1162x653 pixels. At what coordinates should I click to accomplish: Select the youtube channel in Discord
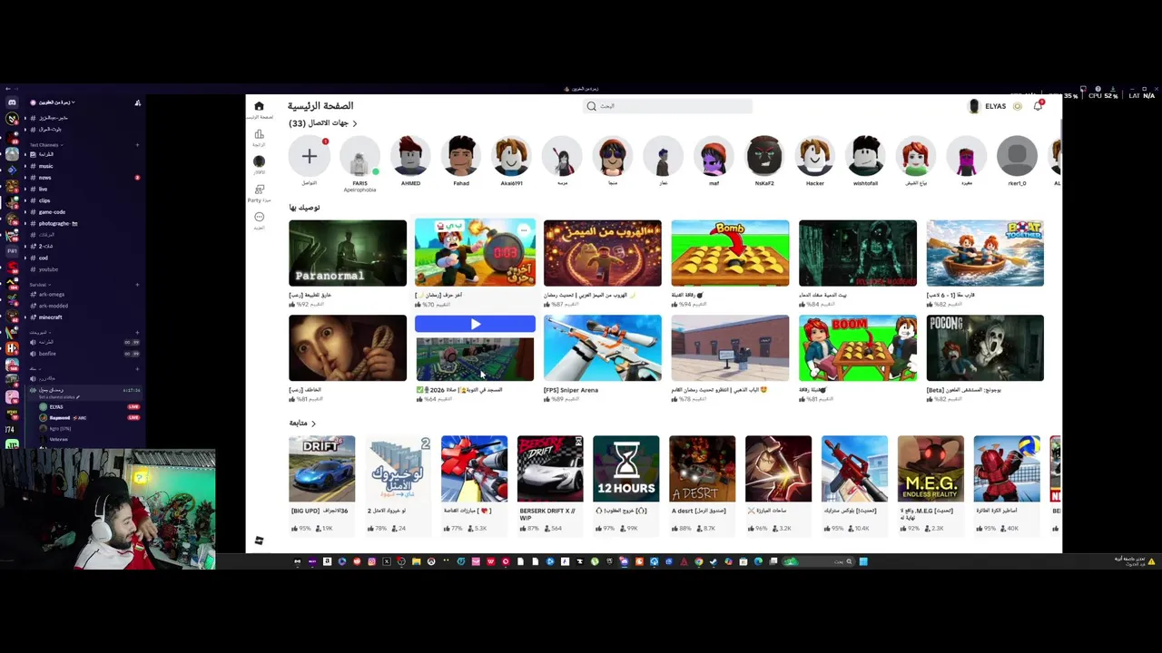[48, 269]
